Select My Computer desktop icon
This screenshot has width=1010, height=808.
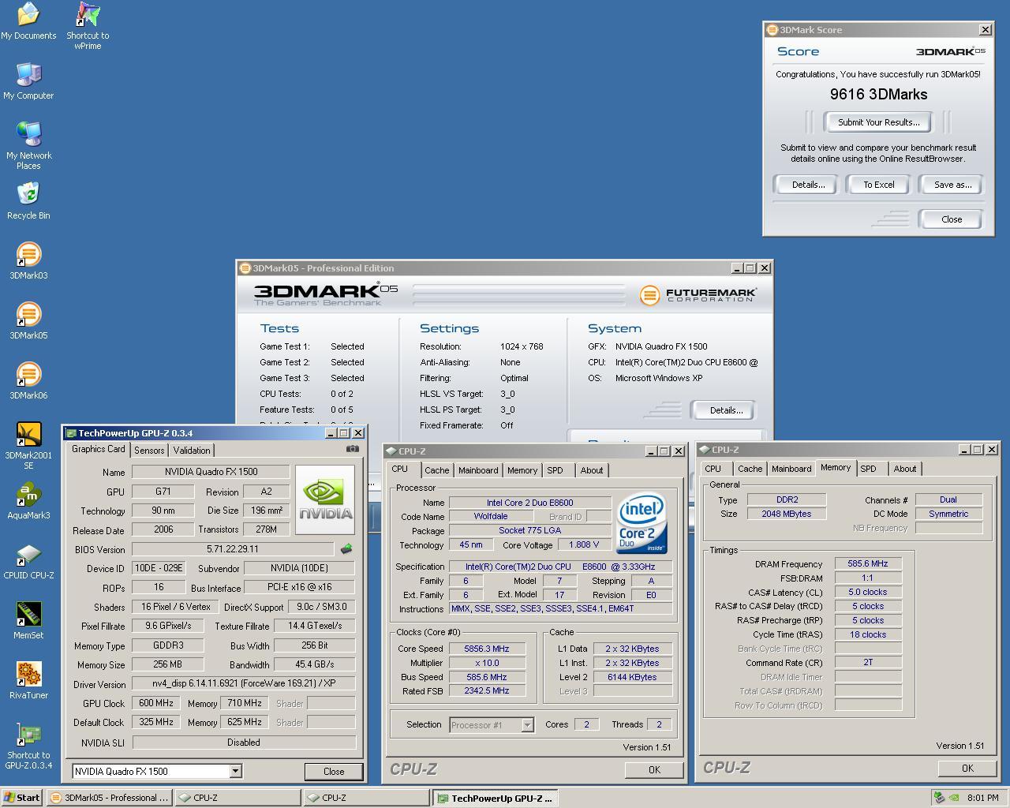click(x=28, y=81)
